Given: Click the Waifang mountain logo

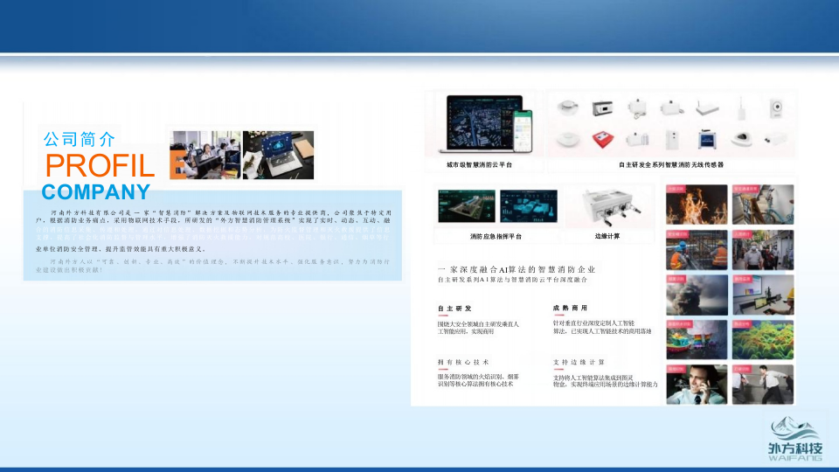Looking at the screenshot, I should pyautogui.click(x=794, y=429).
